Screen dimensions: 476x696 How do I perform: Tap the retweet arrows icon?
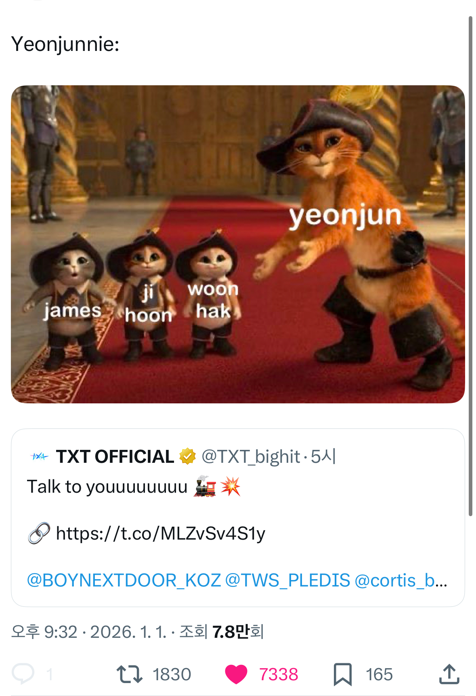(x=129, y=674)
